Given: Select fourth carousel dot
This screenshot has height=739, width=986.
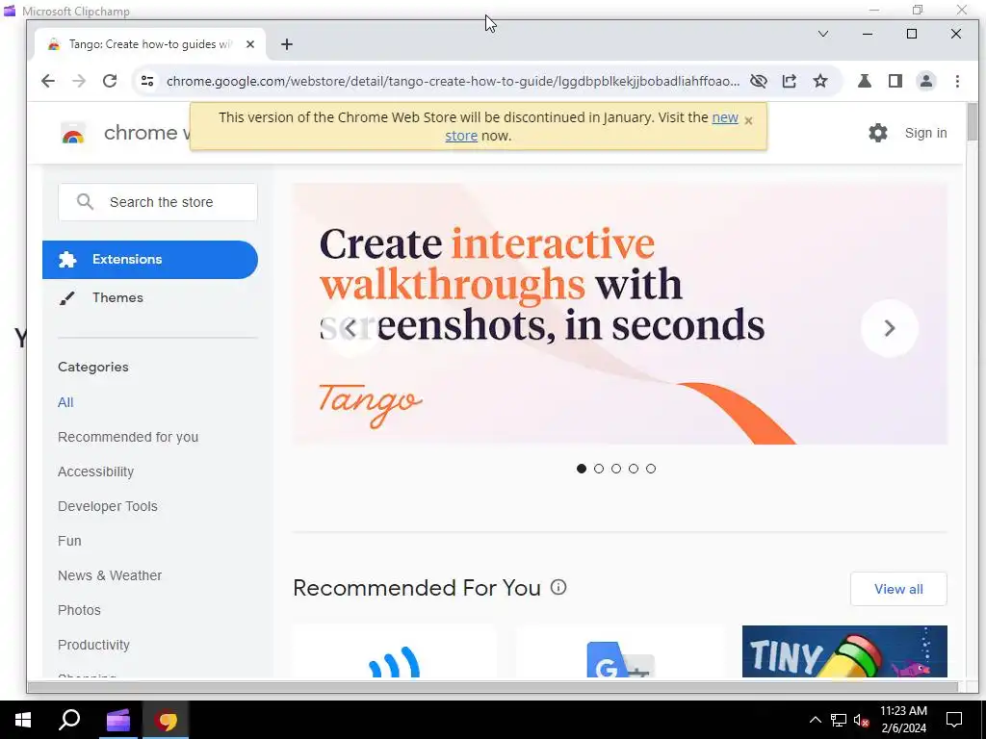Looking at the screenshot, I should [634, 469].
